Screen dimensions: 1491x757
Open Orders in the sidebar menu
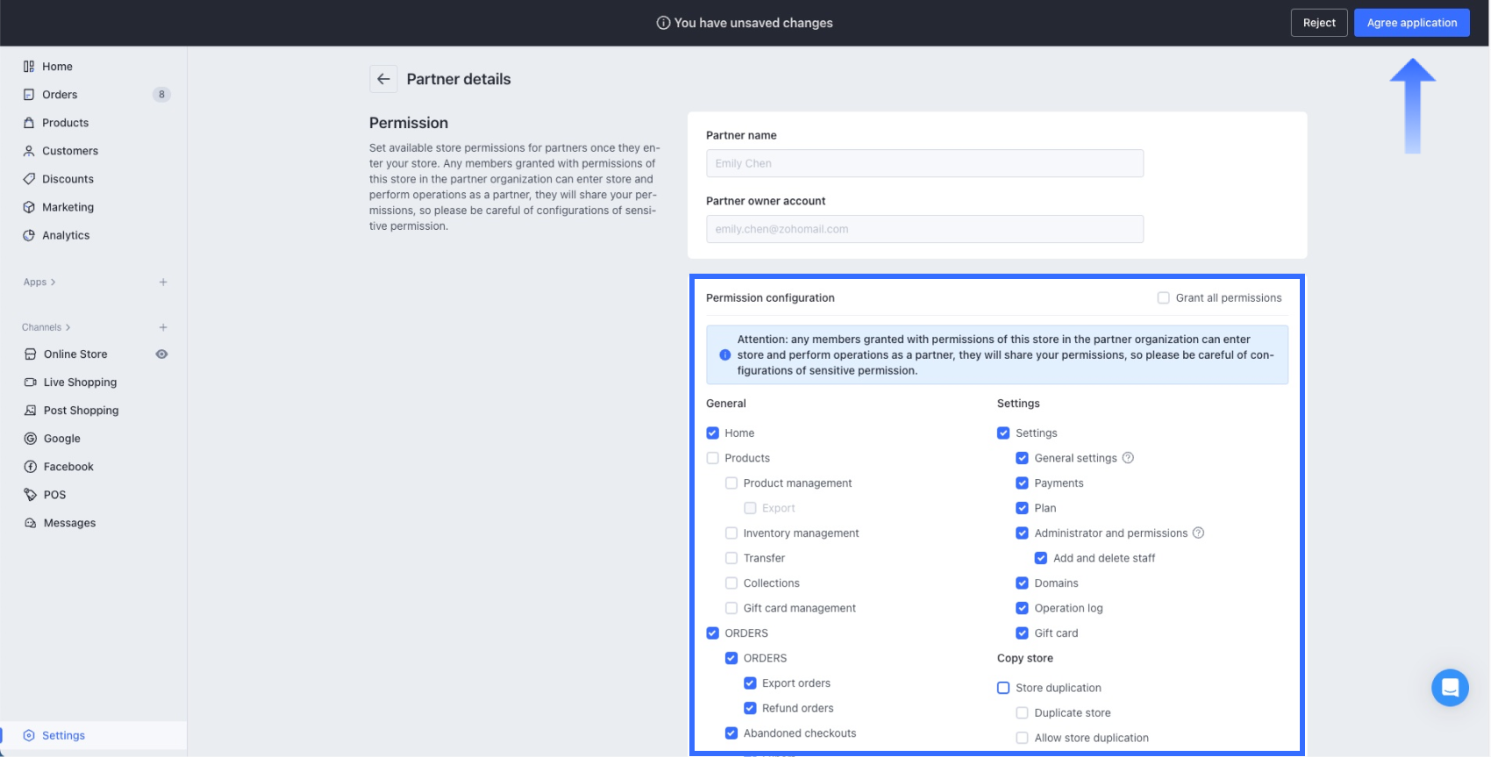(60, 95)
